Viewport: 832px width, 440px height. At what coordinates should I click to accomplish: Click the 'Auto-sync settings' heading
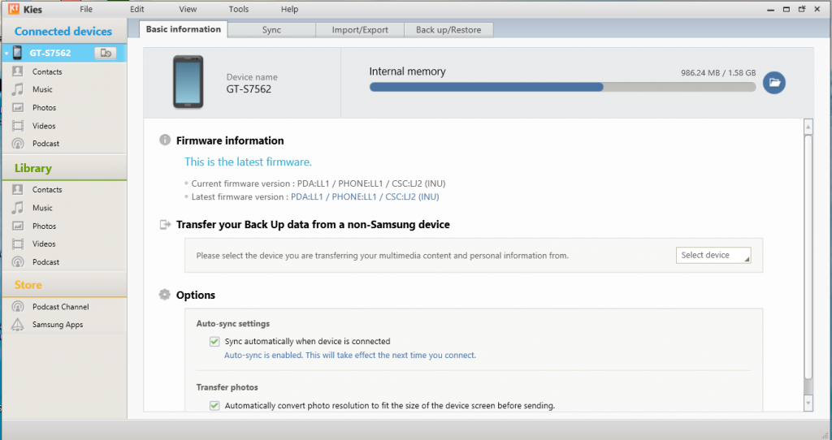pos(233,323)
